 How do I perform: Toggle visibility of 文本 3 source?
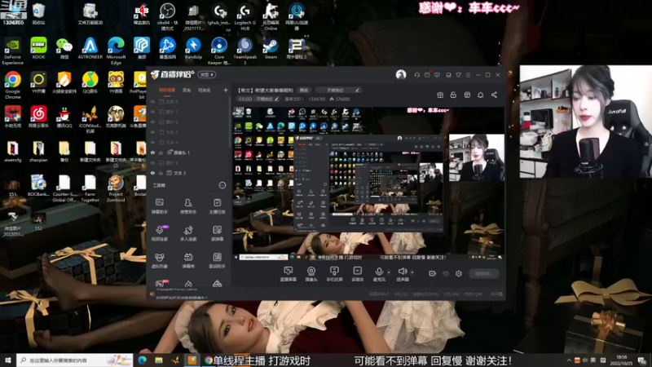(x=152, y=173)
